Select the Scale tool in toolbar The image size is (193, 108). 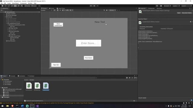(x=12, y=6)
